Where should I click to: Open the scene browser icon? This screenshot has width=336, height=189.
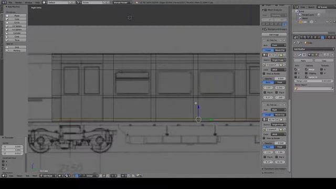coord(79,2)
